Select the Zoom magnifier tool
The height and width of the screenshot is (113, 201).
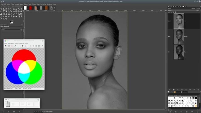pyautogui.click(x=6, y=19)
